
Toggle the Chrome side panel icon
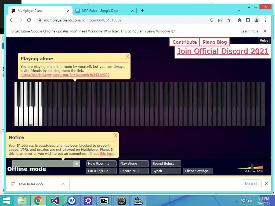(x=248, y=20)
